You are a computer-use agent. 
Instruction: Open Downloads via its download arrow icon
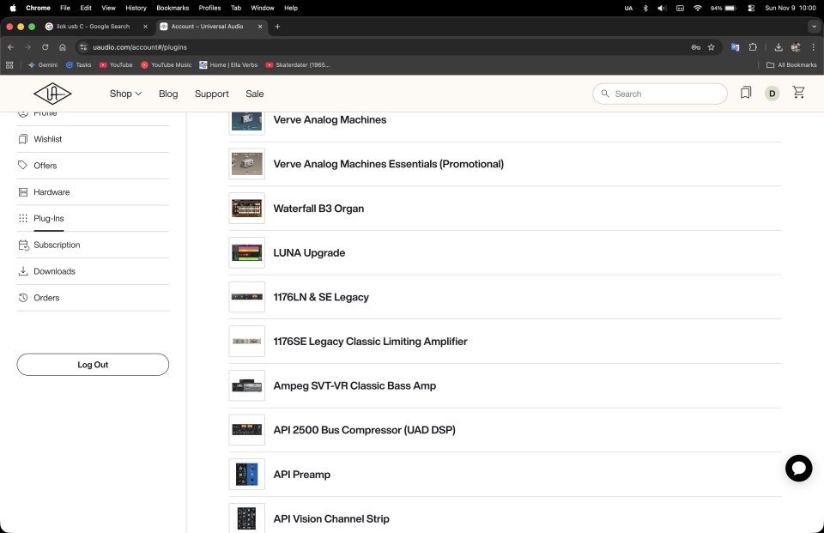pyautogui.click(x=23, y=271)
